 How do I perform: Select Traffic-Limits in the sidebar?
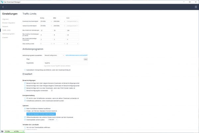coord(6,30)
